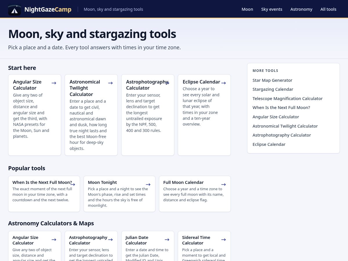Click the When Is the Next Full Moon? card title
Viewport: 348px width, 261px height.
point(42,182)
